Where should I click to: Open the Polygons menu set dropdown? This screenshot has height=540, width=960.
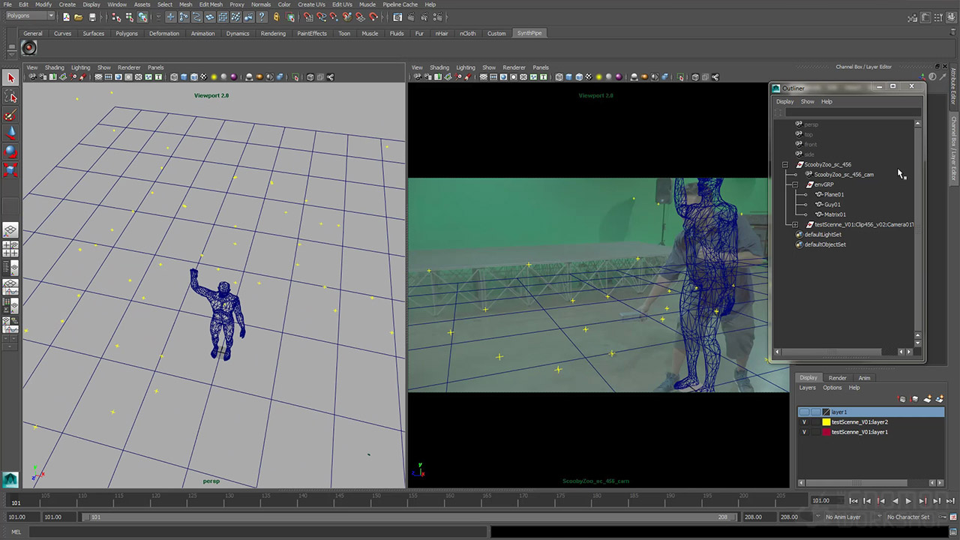coord(30,16)
